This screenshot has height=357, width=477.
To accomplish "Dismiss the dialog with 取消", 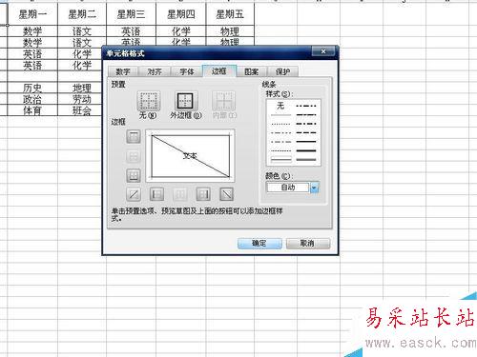I will [x=307, y=244].
